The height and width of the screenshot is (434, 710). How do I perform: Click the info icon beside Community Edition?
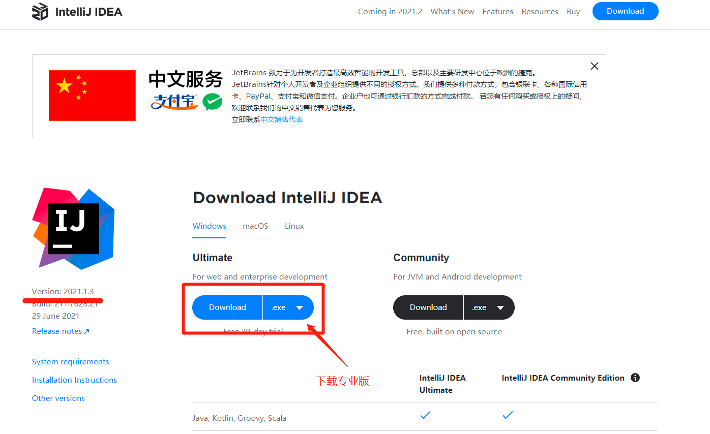click(x=635, y=378)
